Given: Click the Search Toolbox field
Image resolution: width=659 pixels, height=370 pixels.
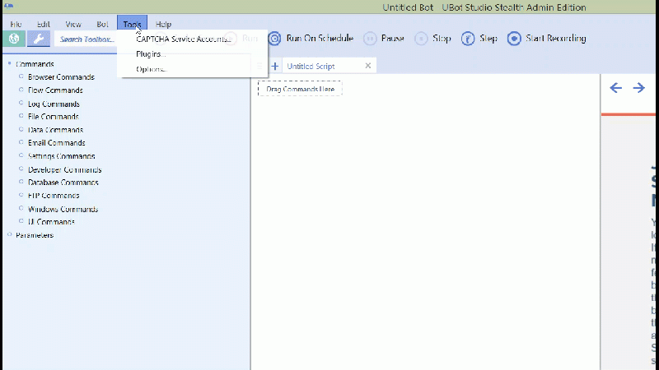Looking at the screenshot, I should click(x=86, y=39).
